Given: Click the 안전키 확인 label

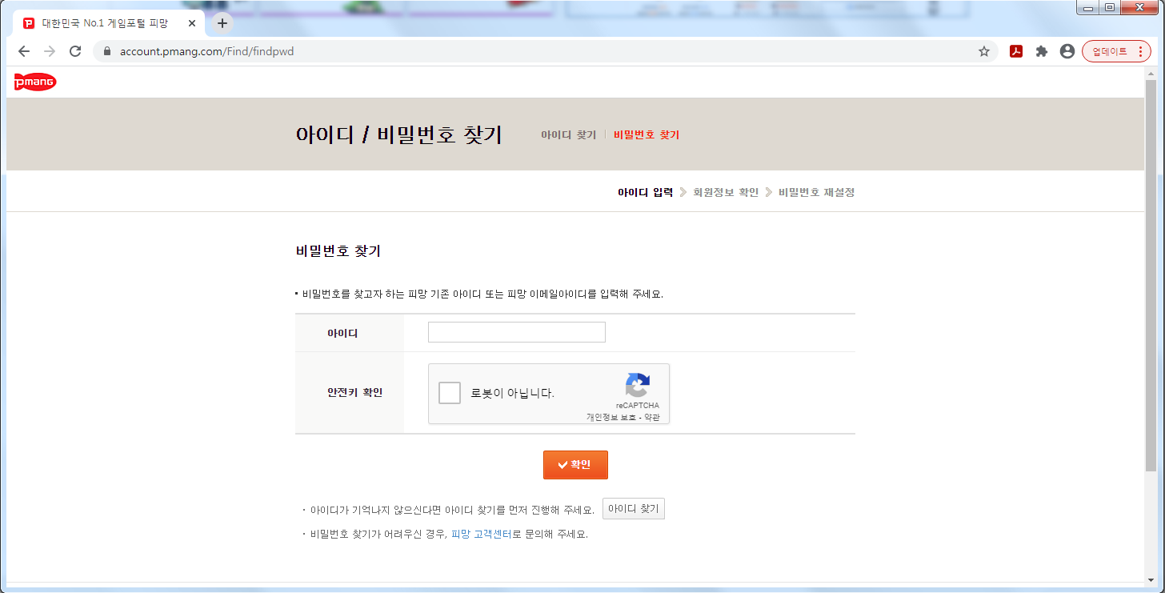Looking at the screenshot, I should pos(354,393).
